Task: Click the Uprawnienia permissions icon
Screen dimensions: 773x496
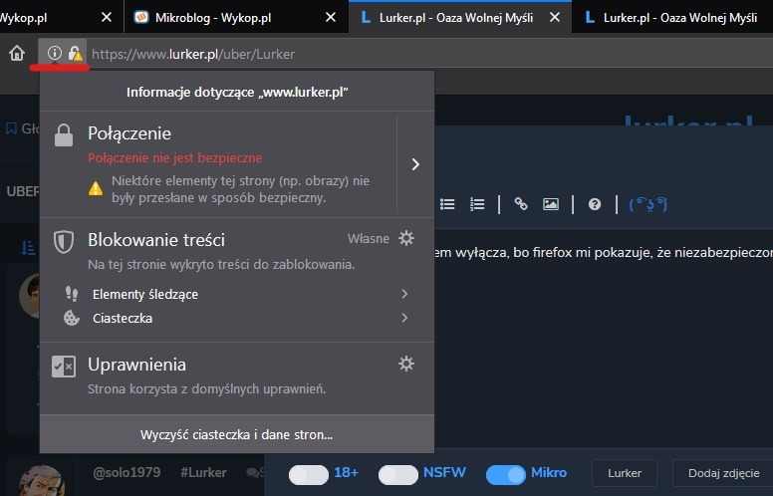Action: tap(64, 367)
